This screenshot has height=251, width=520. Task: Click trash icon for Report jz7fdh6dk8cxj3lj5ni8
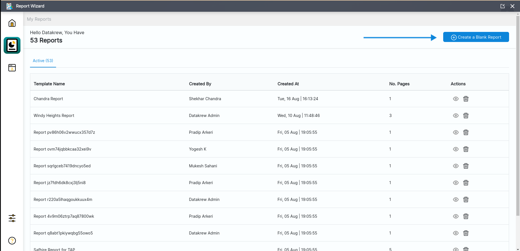click(466, 183)
